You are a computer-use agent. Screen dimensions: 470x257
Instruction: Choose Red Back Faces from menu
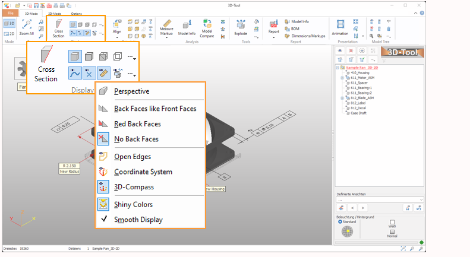coord(137,124)
